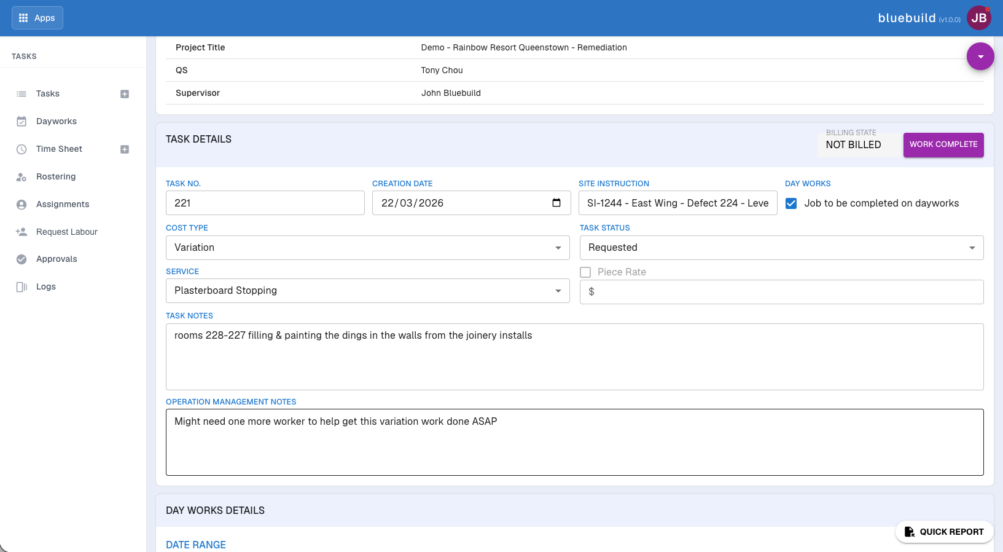This screenshot has height=552, width=1003.
Task: Click into the Task Notes text area
Action: coord(575,357)
